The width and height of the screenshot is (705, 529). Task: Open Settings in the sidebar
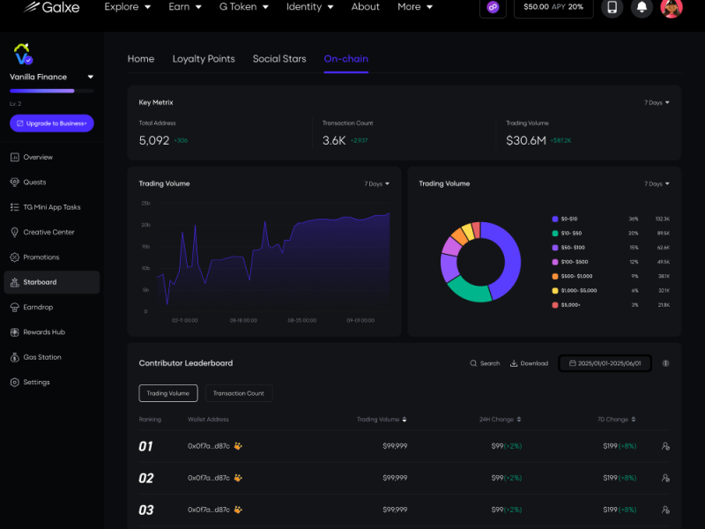[x=52, y=382]
